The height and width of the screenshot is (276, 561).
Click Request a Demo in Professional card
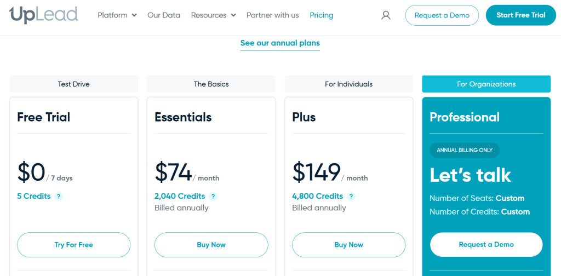pyautogui.click(x=486, y=244)
